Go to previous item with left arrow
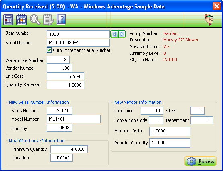 [x=115, y=34]
